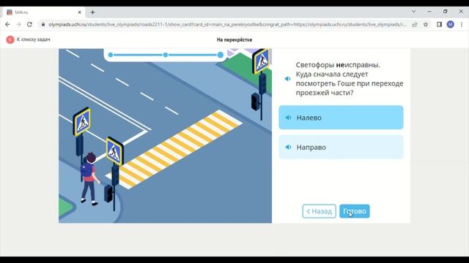
Task: Click the 'Готово' button
Action: pyautogui.click(x=355, y=211)
